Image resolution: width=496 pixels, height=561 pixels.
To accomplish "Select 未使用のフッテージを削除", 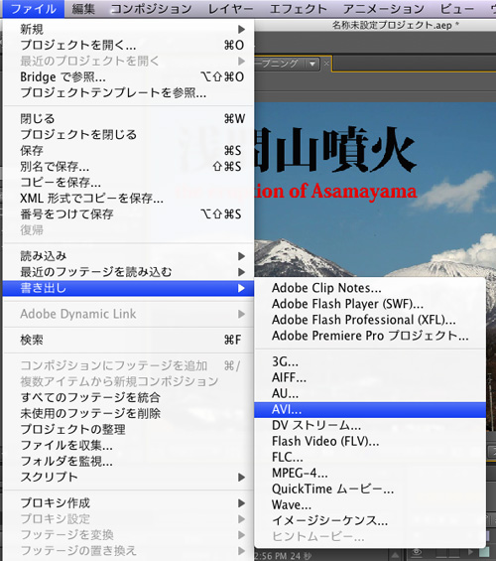I will pyautogui.click(x=128, y=413).
